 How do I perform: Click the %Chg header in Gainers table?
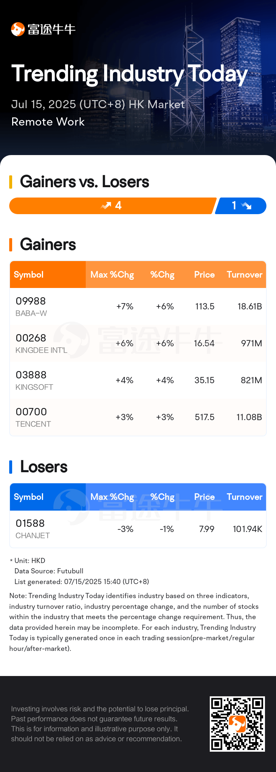click(162, 275)
